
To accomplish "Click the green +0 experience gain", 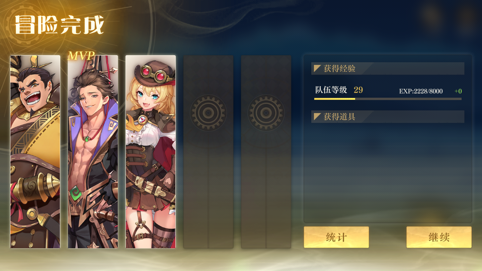I will pyautogui.click(x=458, y=91).
